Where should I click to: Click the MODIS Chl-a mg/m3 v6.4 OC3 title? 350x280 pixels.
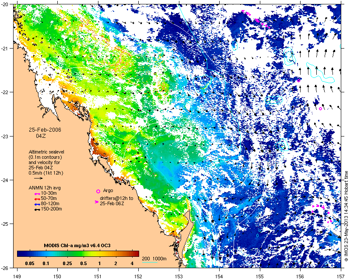[x=77, y=245]
